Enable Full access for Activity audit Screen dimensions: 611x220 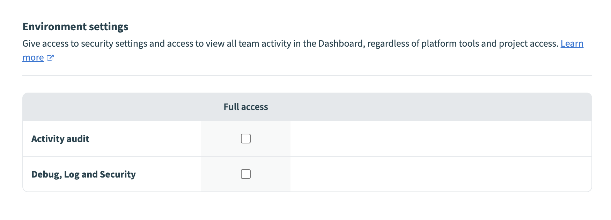point(246,139)
